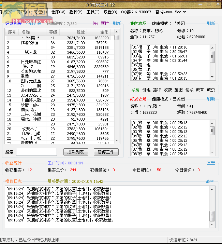This screenshot has height=244, width=222.
Task: Click the 暂停工作 button
Action: point(106,152)
